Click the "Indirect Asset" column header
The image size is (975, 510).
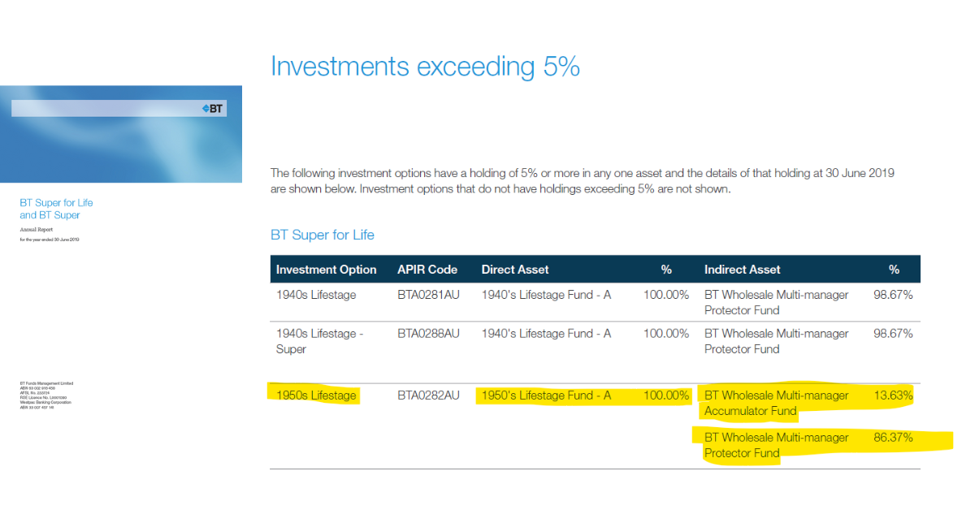click(742, 269)
